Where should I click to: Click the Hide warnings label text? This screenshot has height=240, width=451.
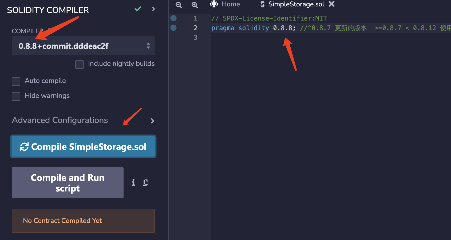click(47, 96)
